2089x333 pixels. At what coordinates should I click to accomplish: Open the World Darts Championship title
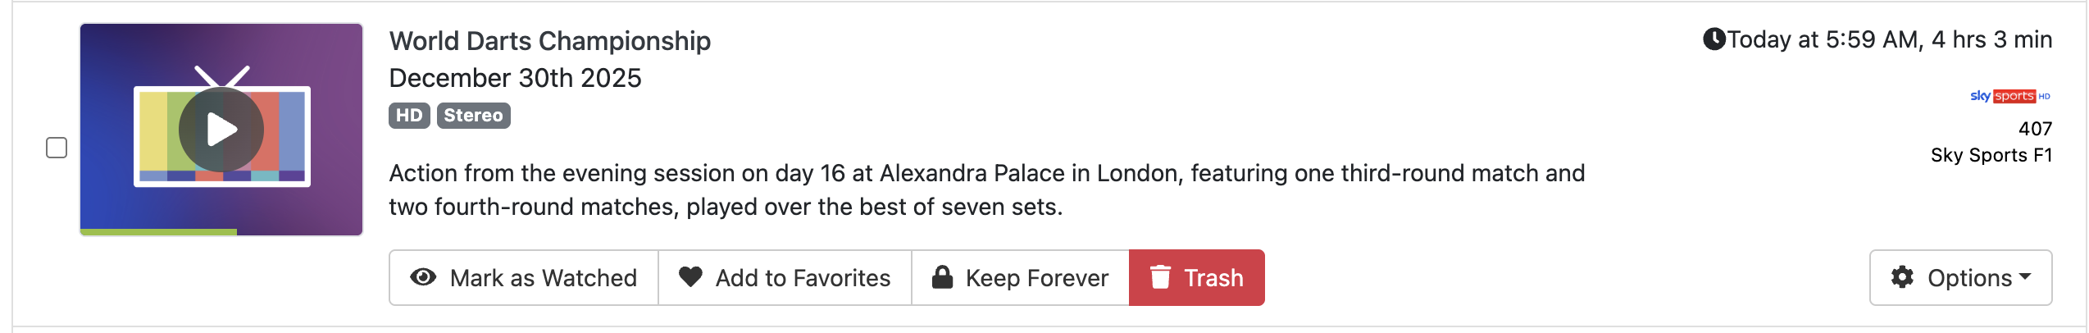[549, 41]
